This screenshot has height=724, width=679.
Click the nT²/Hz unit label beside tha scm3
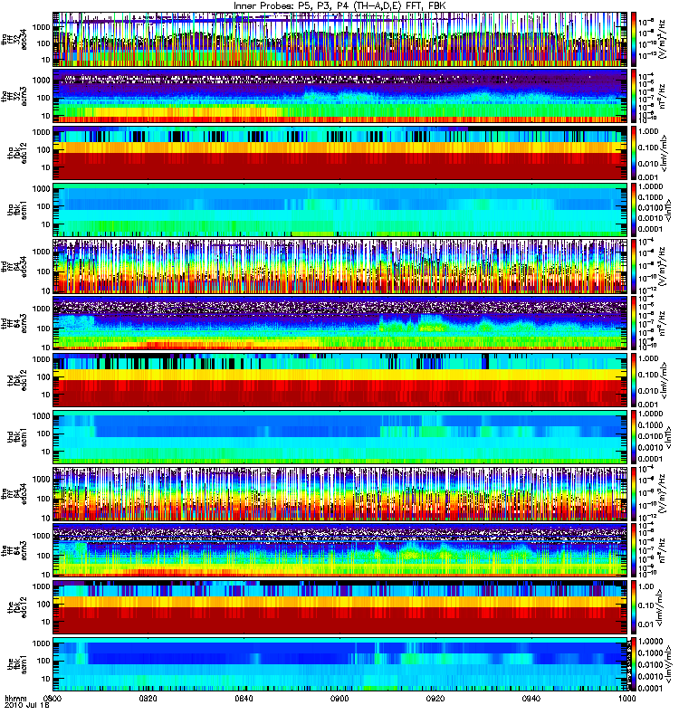point(663,96)
